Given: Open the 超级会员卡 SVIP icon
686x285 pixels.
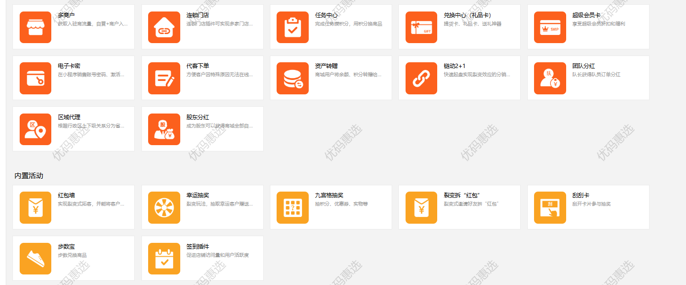Looking at the screenshot, I should [x=550, y=27].
